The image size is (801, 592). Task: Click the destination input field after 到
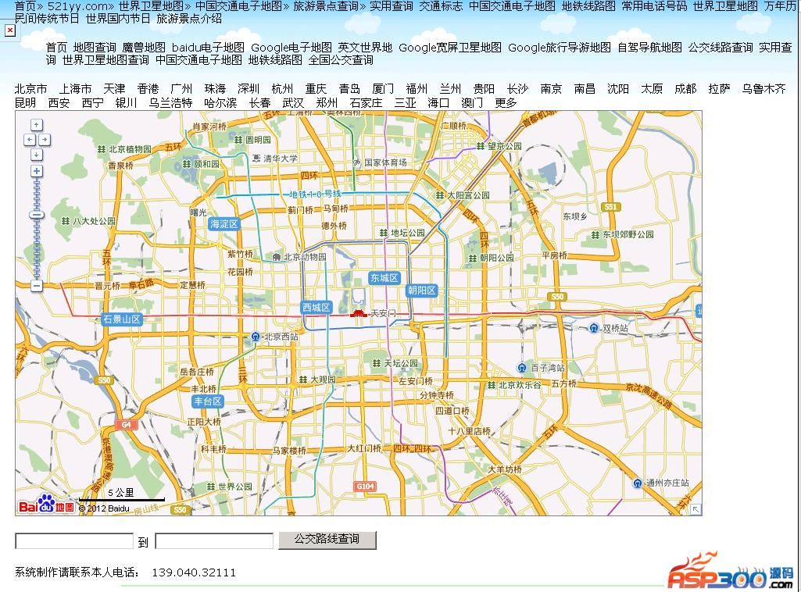pos(214,540)
